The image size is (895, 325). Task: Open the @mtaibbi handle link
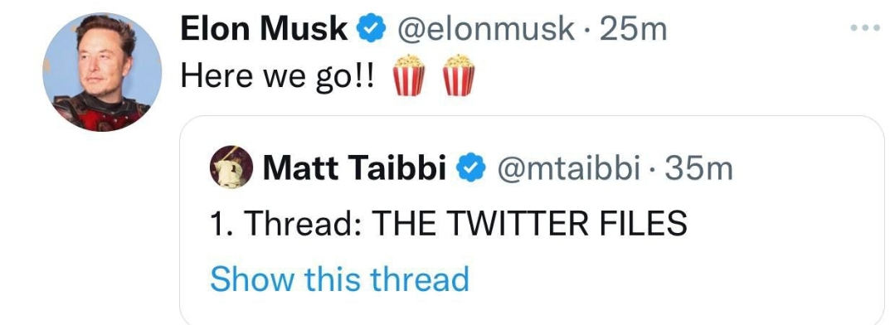tap(568, 168)
